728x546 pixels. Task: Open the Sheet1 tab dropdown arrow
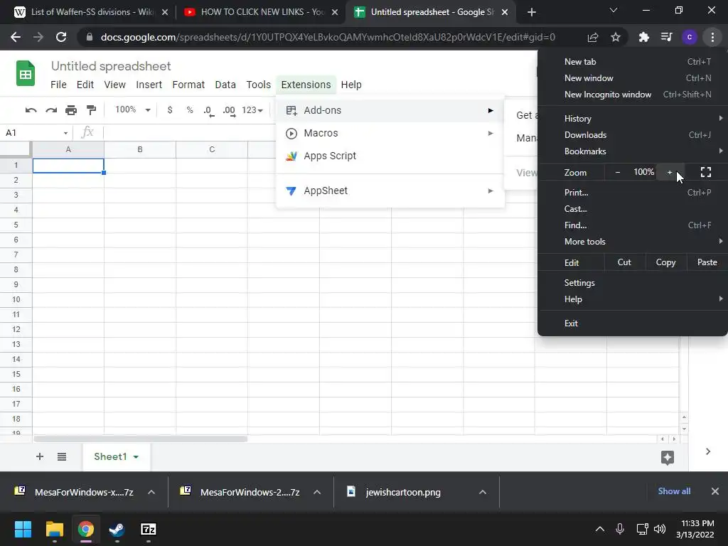coord(136,457)
